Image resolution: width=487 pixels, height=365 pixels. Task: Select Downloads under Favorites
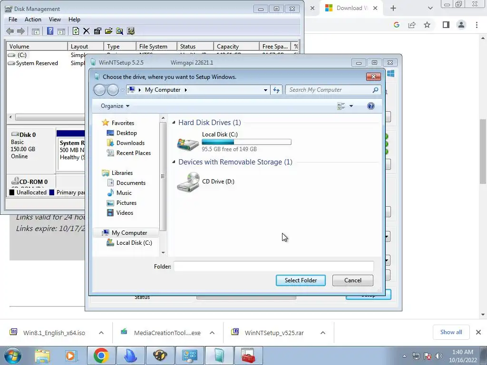(130, 143)
